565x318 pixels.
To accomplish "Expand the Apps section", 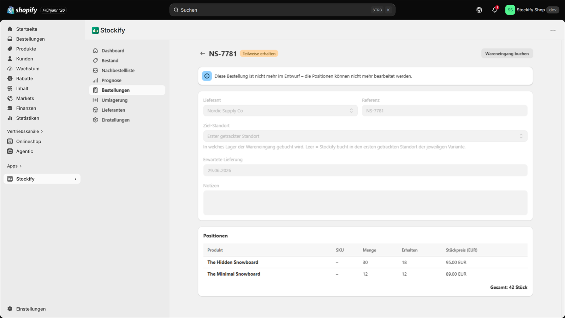I will pyautogui.click(x=14, y=166).
